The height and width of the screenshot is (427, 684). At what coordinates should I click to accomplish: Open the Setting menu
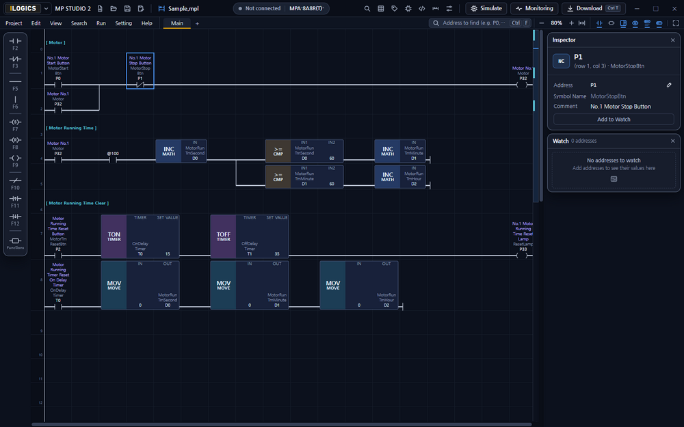[x=123, y=23]
